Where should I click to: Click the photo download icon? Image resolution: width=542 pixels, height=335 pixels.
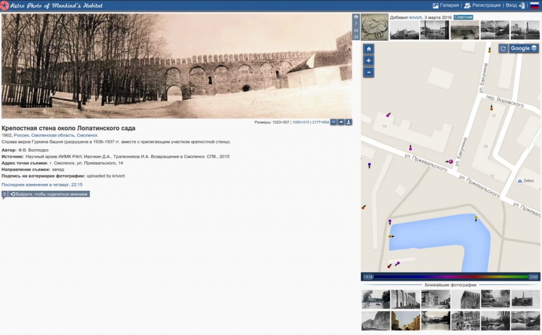[349, 122]
